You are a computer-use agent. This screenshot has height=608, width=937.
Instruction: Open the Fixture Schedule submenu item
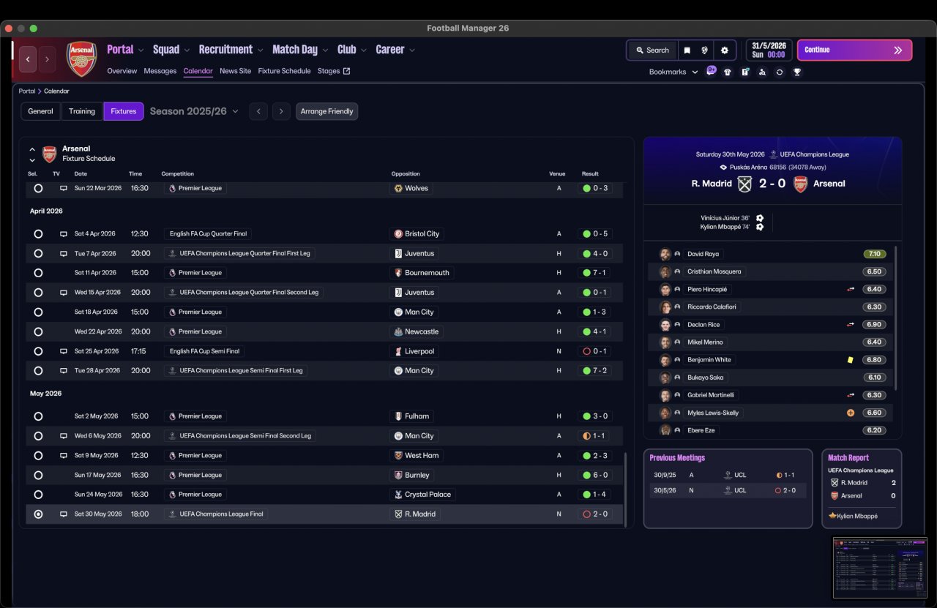[284, 71]
